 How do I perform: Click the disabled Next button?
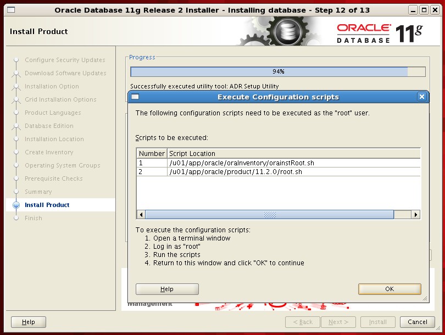tap(338, 322)
